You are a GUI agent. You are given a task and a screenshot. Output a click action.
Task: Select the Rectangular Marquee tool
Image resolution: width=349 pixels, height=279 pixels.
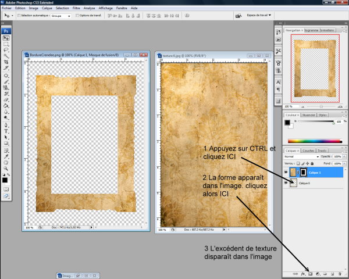point(6,44)
